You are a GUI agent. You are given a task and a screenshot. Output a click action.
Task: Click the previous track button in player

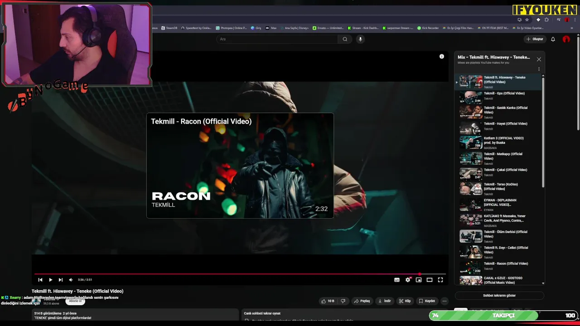tap(40, 280)
